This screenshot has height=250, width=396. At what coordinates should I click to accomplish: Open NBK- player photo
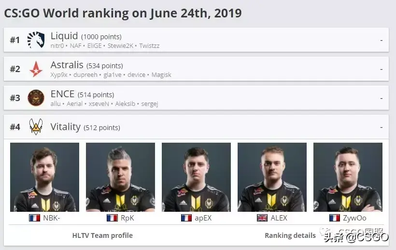click(x=44, y=177)
